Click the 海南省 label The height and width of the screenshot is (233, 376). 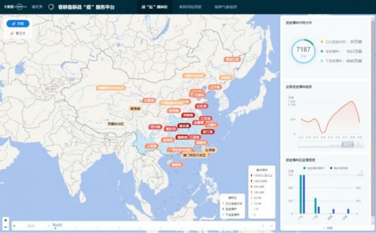click(x=176, y=165)
